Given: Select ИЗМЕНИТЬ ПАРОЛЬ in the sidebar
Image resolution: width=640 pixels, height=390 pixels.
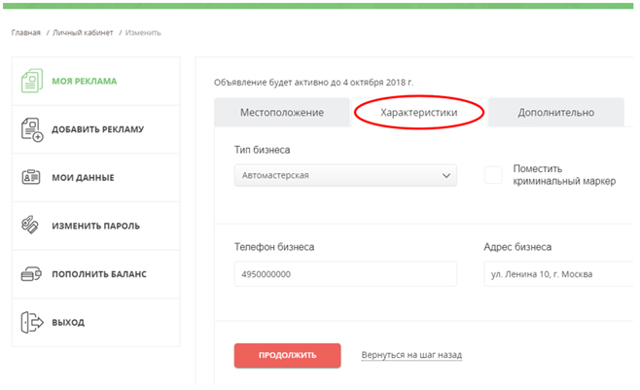Looking at the screenshot, I should tap(95, 226).
